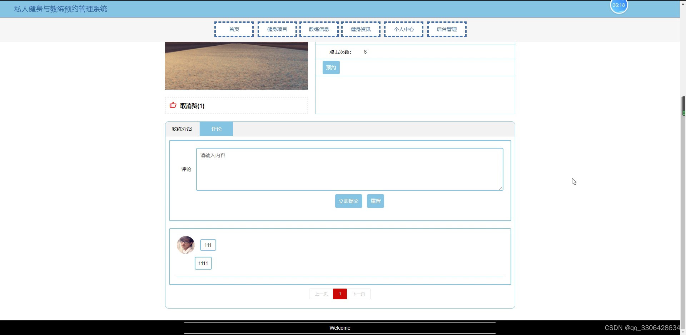Click the scrollbar down arrow
Image resolution: width=686 pixels, height=335 pixels.
point(683,332)
